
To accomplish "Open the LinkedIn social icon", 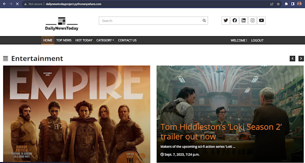I will 244,21.
